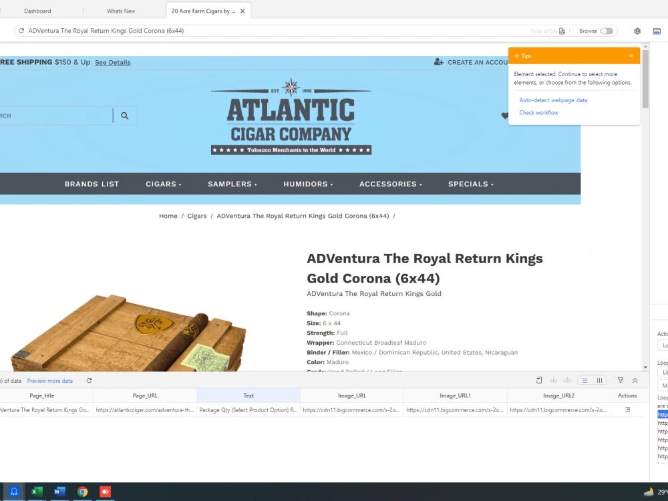Close the 20 Acre Farm Cigars tab

(242, 11)
